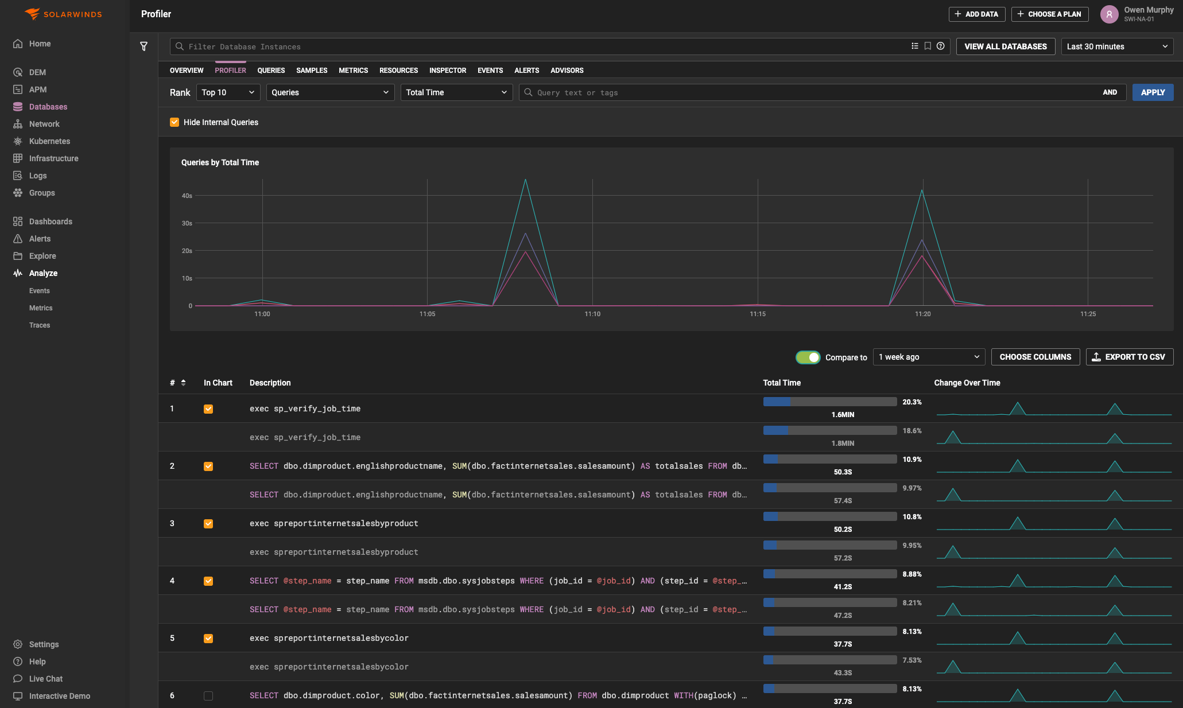The width and height of the screenshot is (1183, 708).
Task: Open the Logs section in the sidebar
Action: coord(37,176)
